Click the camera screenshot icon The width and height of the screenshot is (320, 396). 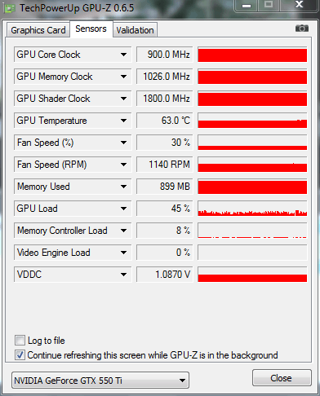(x=302, y=29)
